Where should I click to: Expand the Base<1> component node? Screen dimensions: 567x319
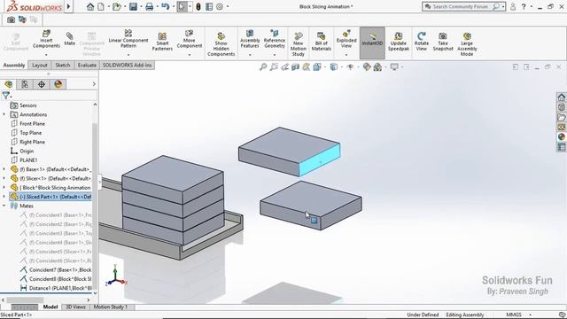(x=4, y=169)
